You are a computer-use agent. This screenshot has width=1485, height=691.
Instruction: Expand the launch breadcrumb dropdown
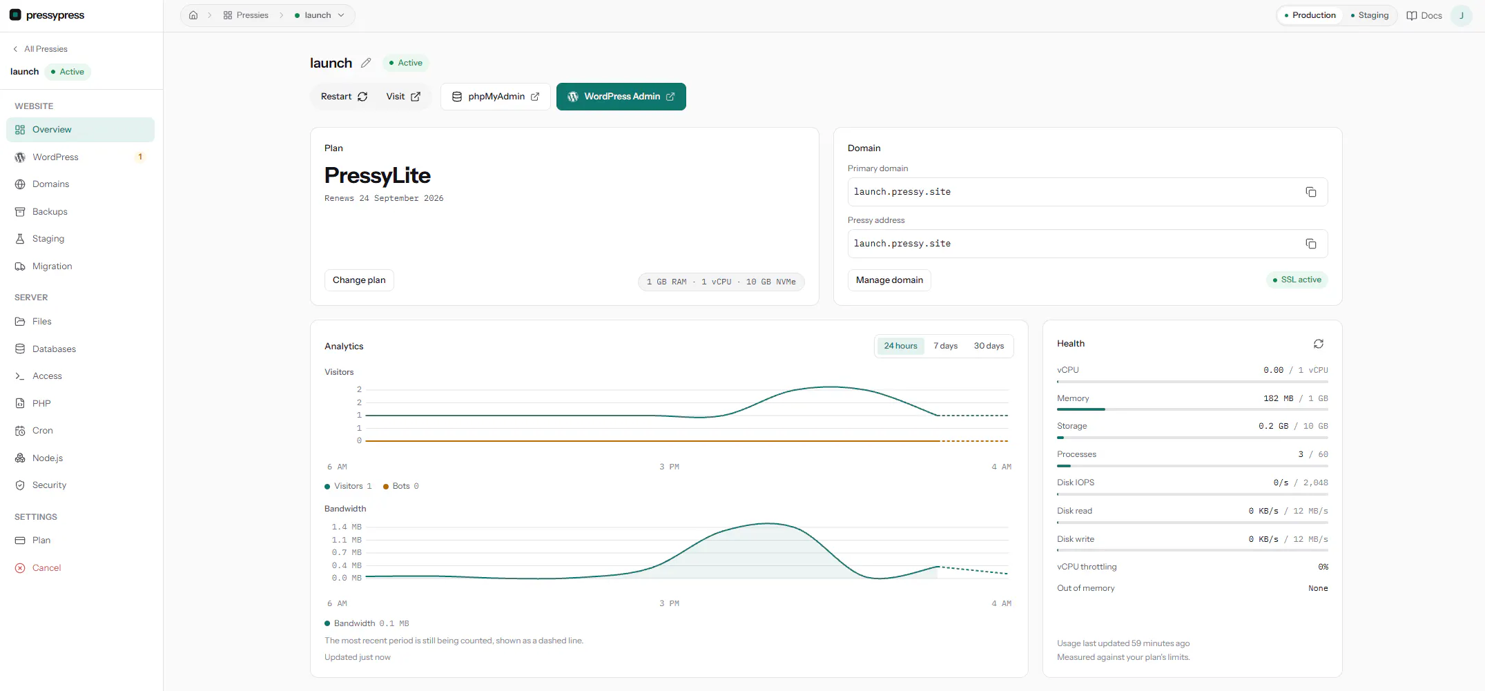(x=320, y=15)
